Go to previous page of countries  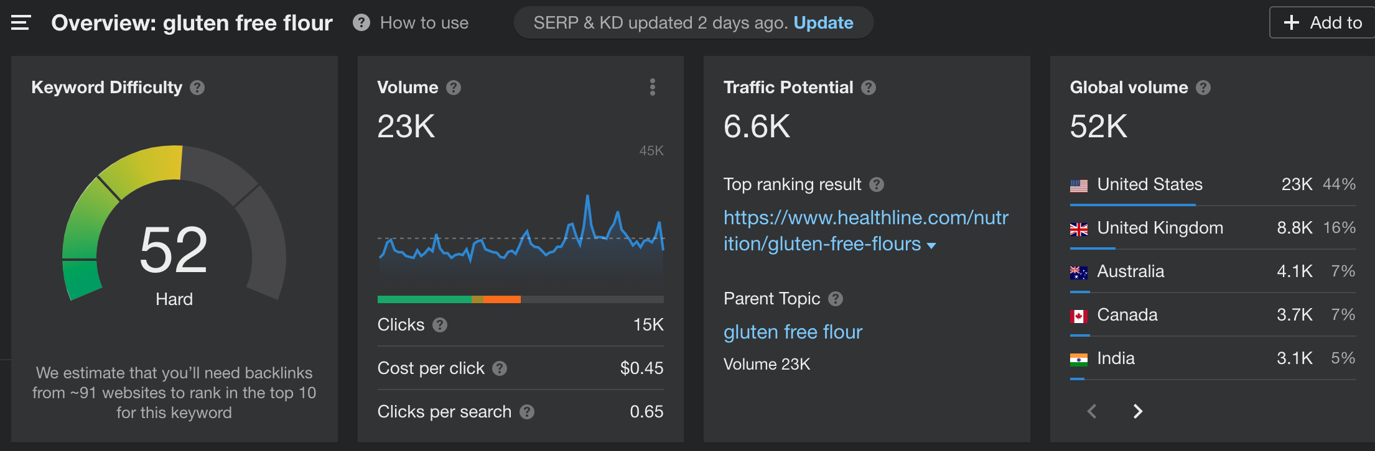(x=1092, y=411)
